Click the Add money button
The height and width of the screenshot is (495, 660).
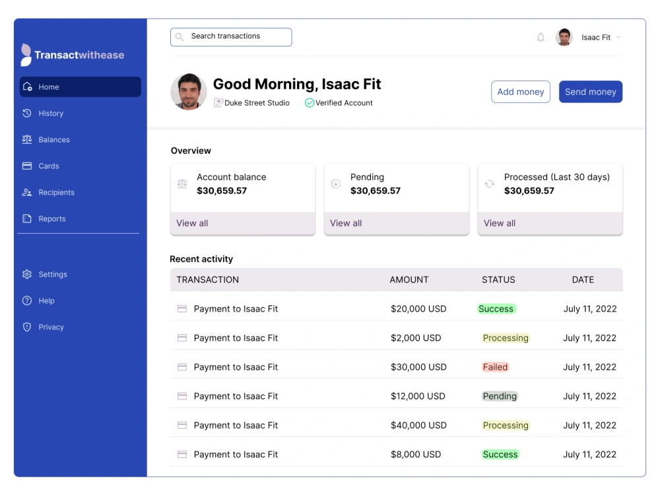521,92
